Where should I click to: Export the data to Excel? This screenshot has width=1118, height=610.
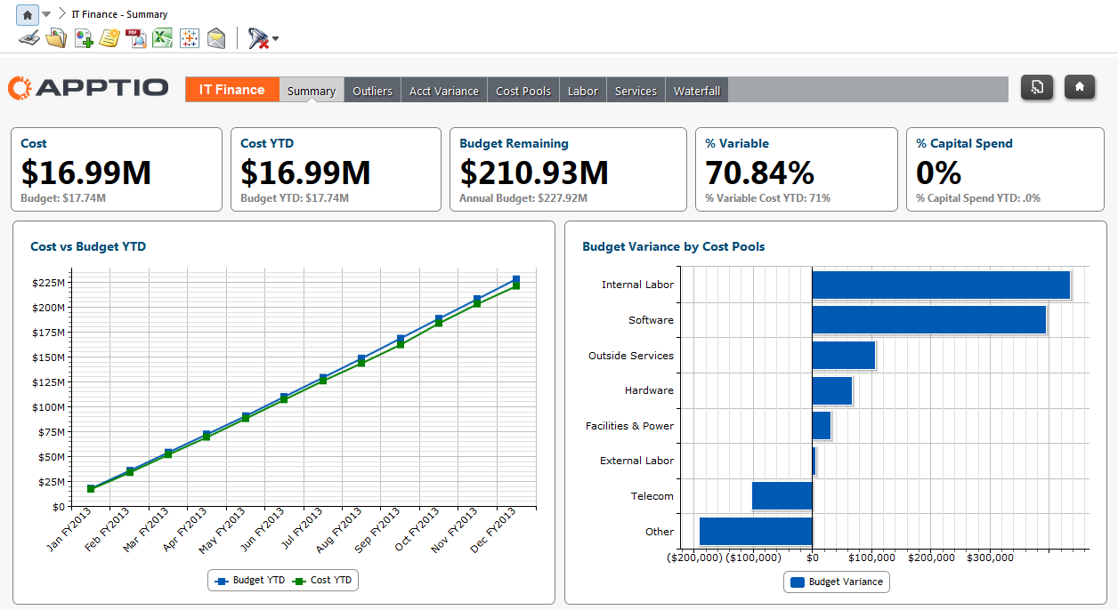coord(161,38)
